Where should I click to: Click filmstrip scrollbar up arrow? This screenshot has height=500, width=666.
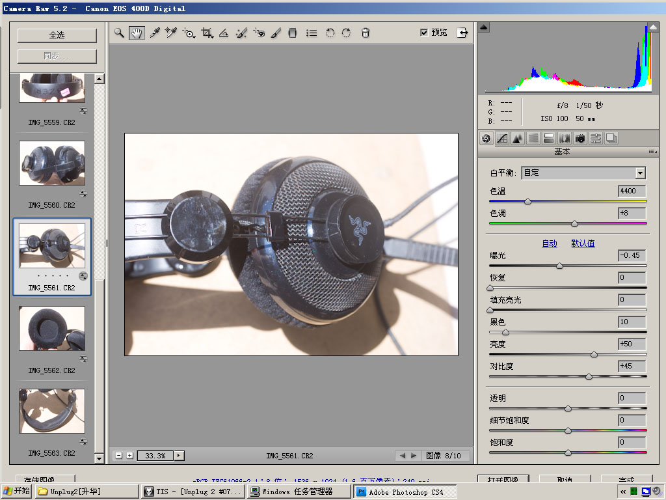[x=100, y=79]
